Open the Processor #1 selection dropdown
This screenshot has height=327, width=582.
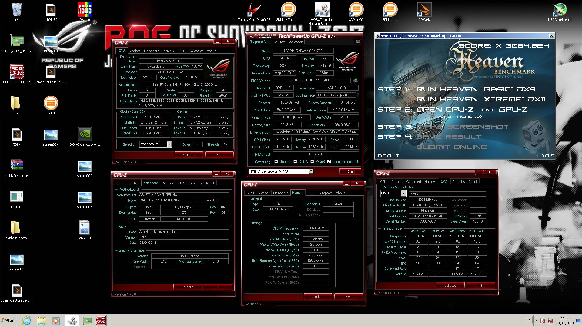tap(169, 144)
